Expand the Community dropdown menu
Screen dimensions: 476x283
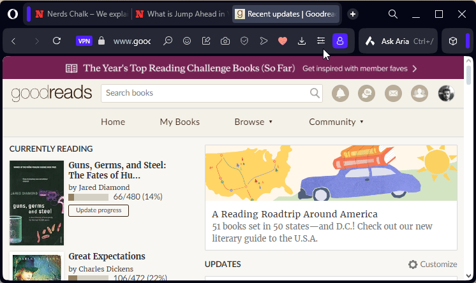tap(336, 122)
